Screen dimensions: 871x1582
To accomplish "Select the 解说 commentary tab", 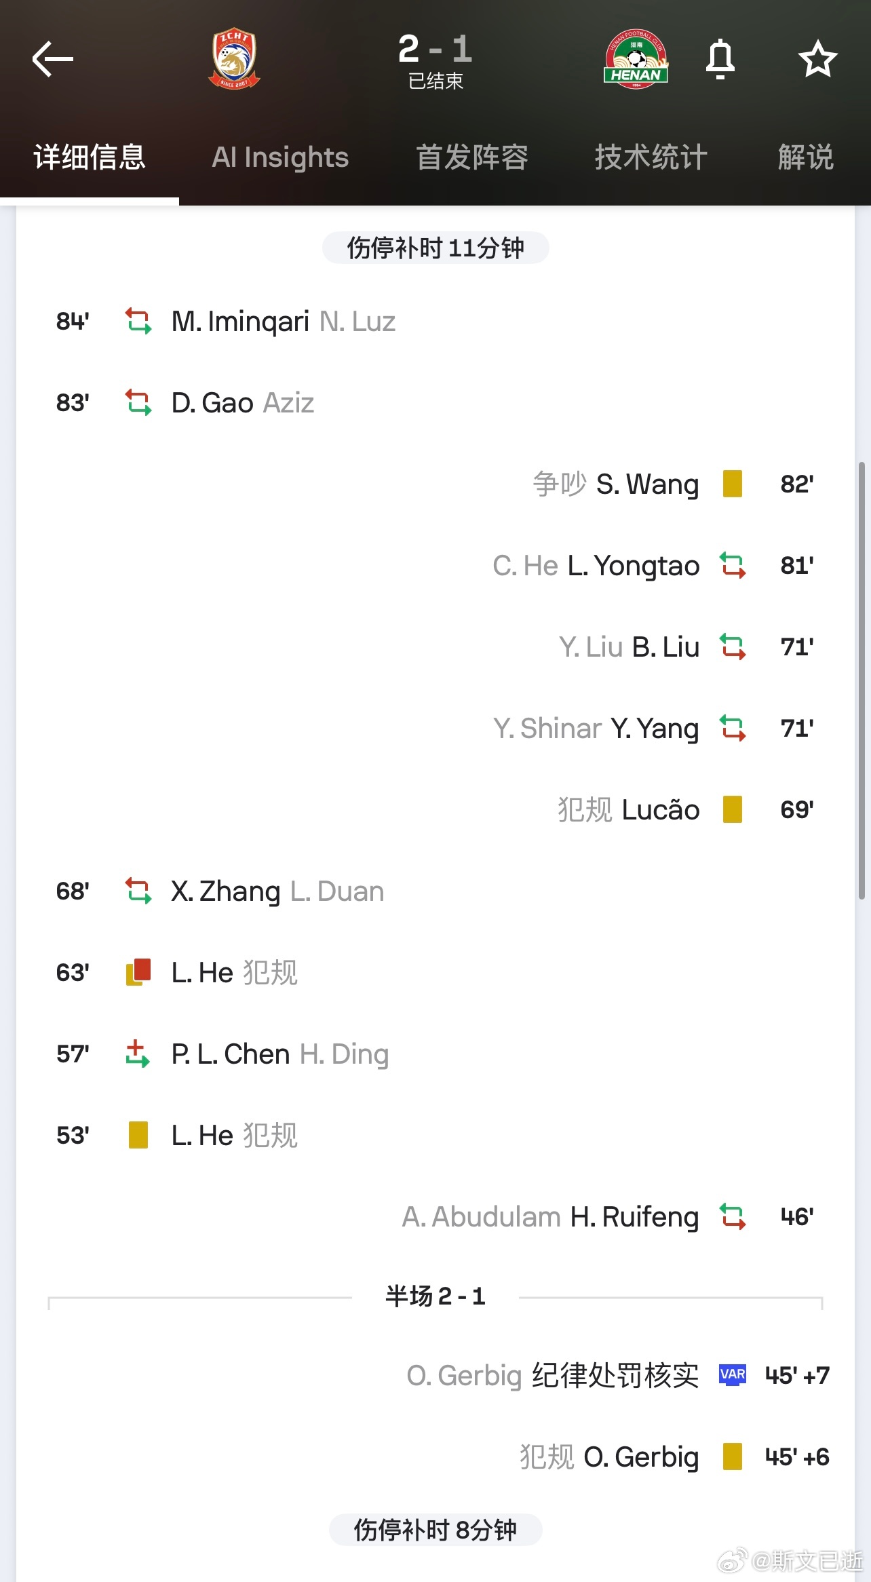I will (x=806, y=157).
